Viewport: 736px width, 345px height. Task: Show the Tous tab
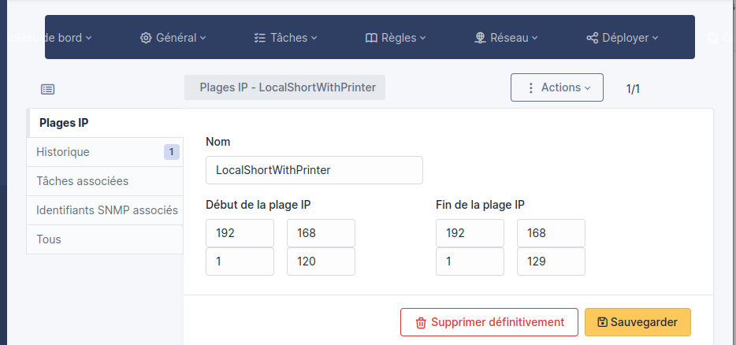pyautogui.click(x=105, y=239)
